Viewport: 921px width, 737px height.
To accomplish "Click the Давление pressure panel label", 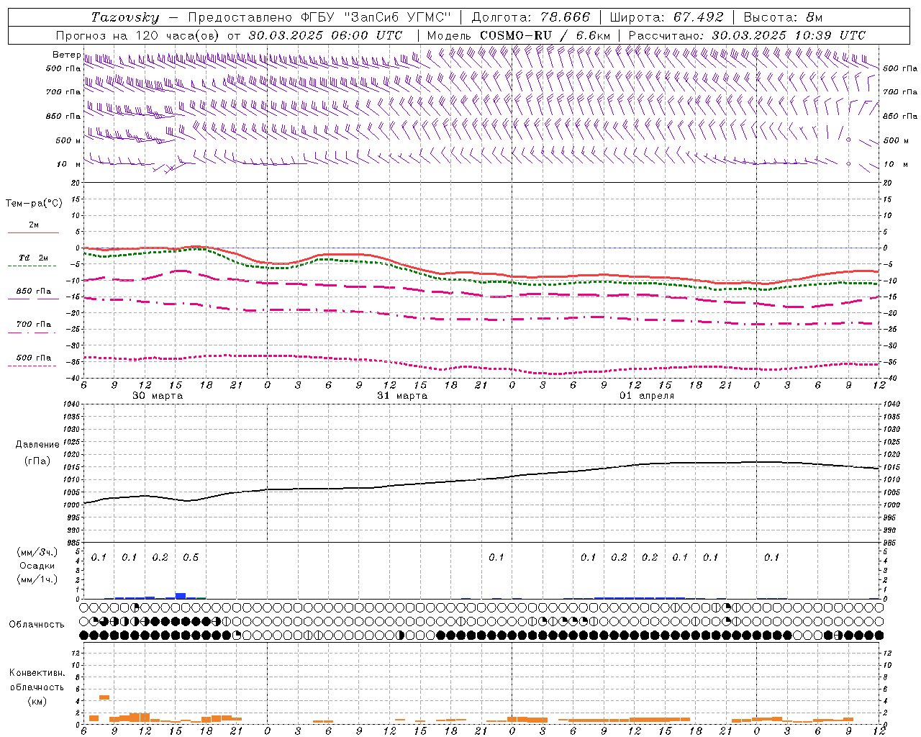I will (x=37, y=445).
